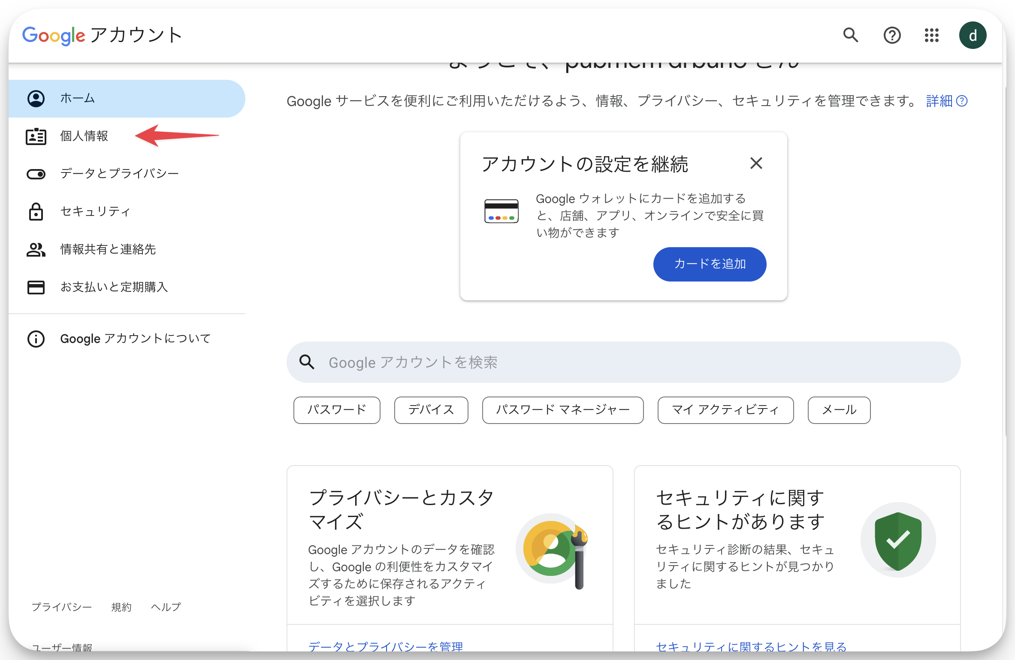Open データとプライバシーを管理 link
This screenshot has height=660, width=1015.
(385, 646)
